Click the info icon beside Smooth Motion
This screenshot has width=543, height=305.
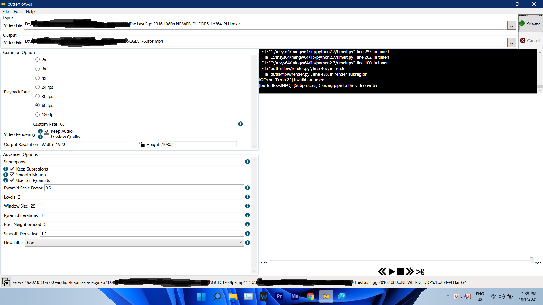6,175
